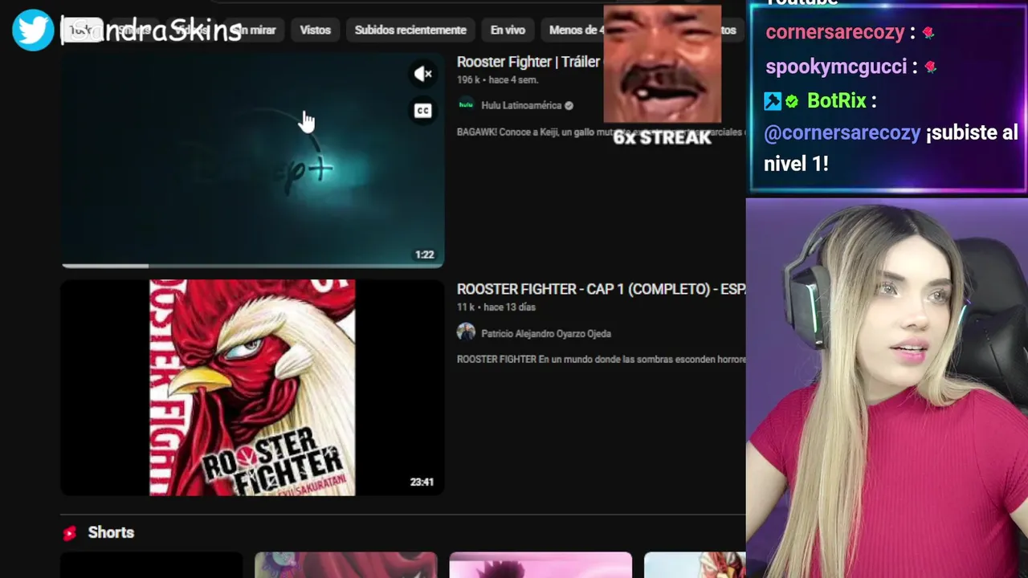Click cornersarecozy username in chat

(x=834, y=32)
